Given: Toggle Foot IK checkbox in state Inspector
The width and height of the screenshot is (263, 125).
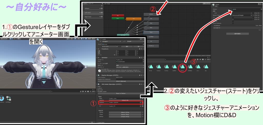Looking at the screenshot, I should point(233,21).
